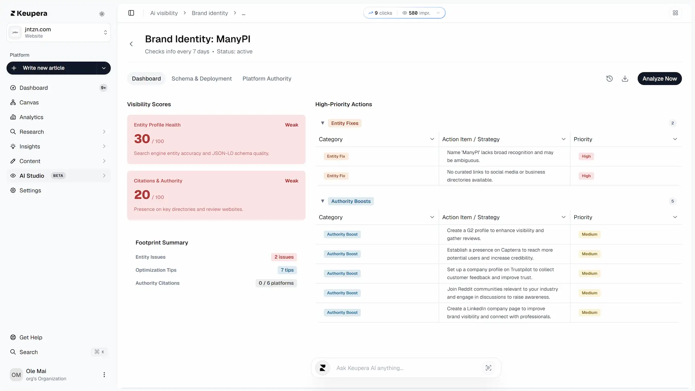Click the 7 tips badge
Screen dimensions: 695x391
point(287,270)
